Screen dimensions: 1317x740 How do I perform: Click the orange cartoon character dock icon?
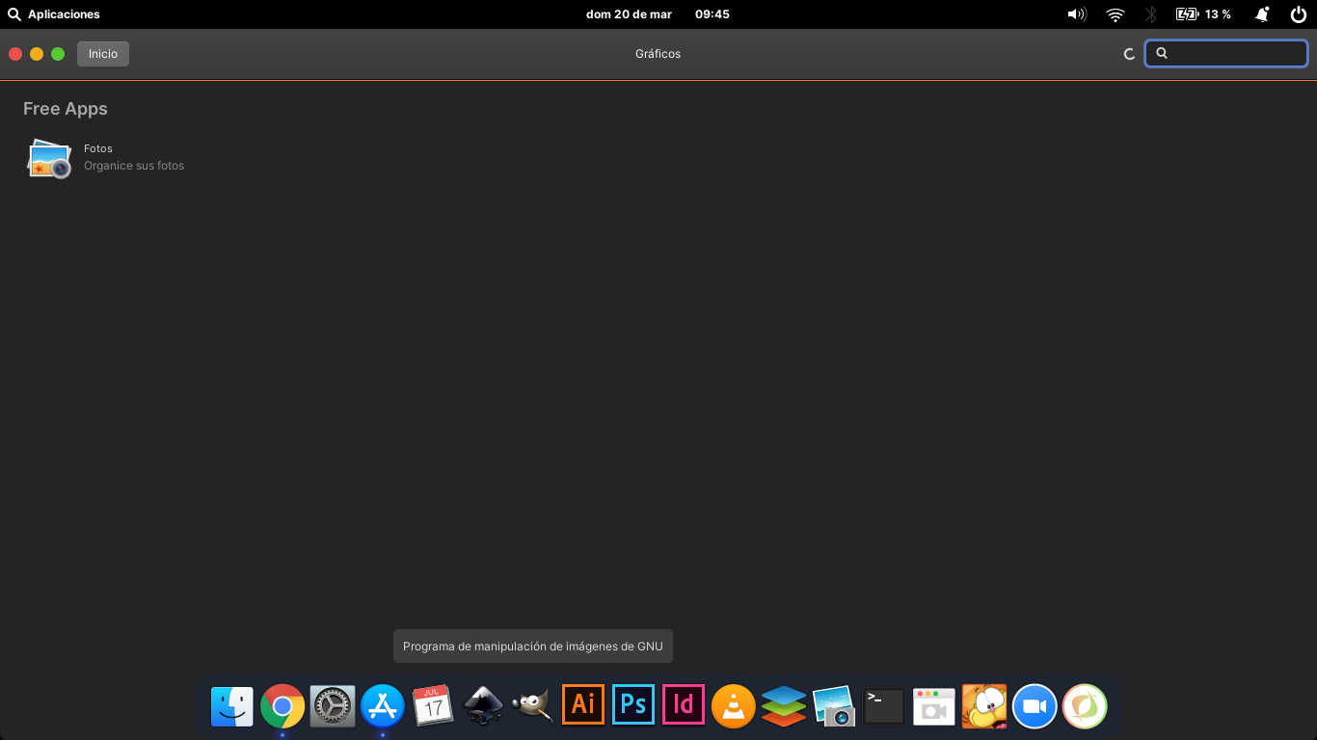pyautogui.click(x=984, y=706)
